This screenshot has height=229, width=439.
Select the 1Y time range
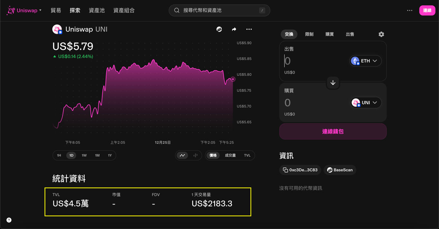[110, 155]
